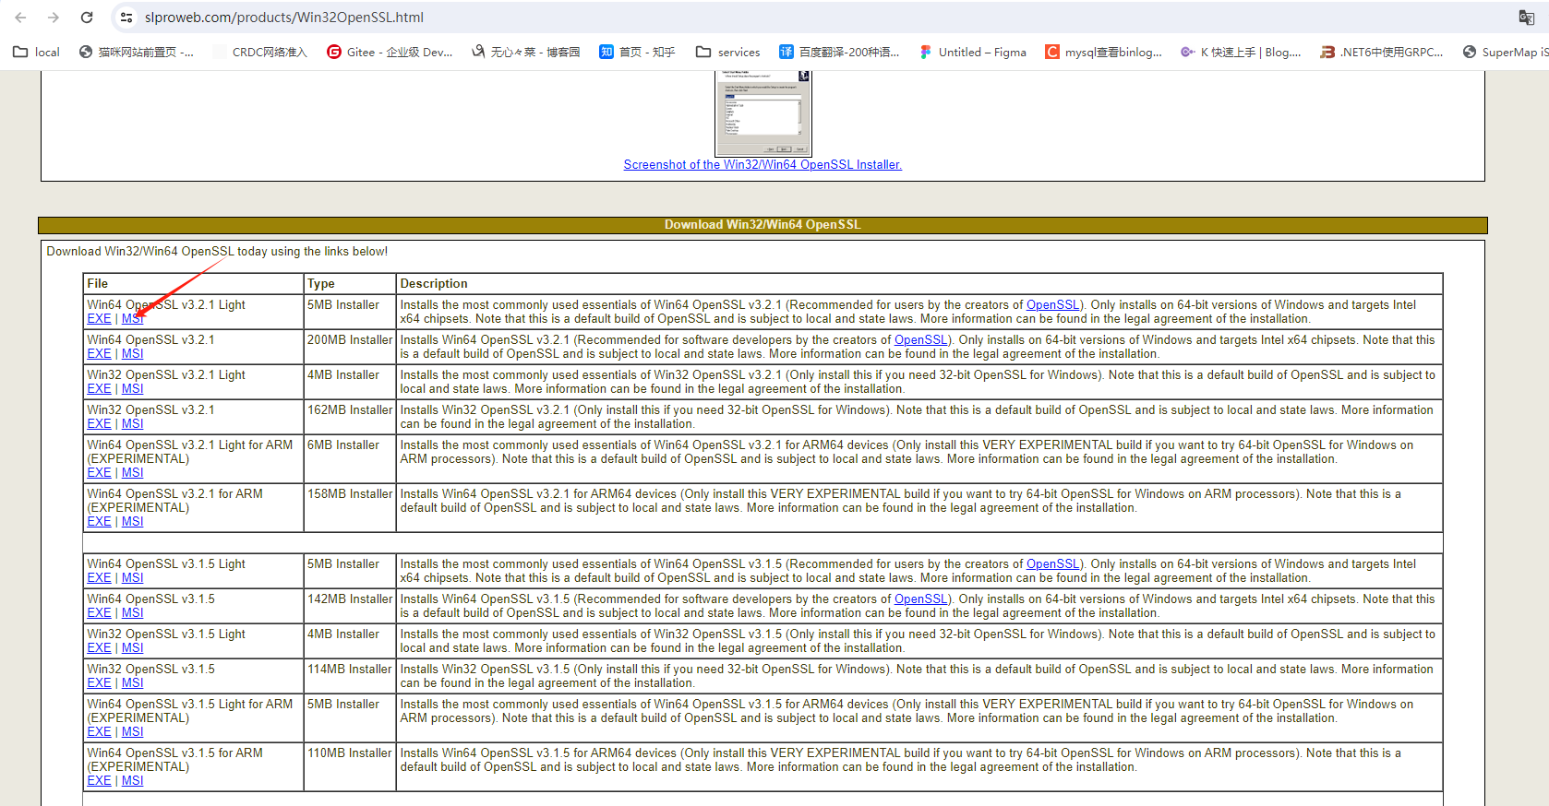Open Untitled – Figma bookmark
Viewport: 1549px width, 806px height.
tap(972, 53)
